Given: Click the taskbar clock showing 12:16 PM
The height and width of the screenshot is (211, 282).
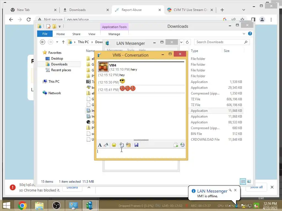Looking at the screenshot, I should pos(270,206).
